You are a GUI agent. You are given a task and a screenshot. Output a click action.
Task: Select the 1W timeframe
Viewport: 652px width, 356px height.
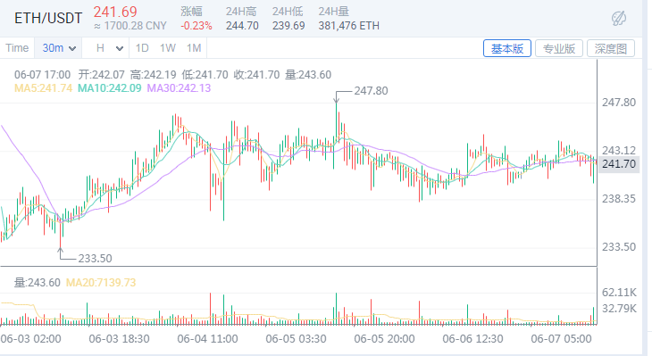[168, 48]
